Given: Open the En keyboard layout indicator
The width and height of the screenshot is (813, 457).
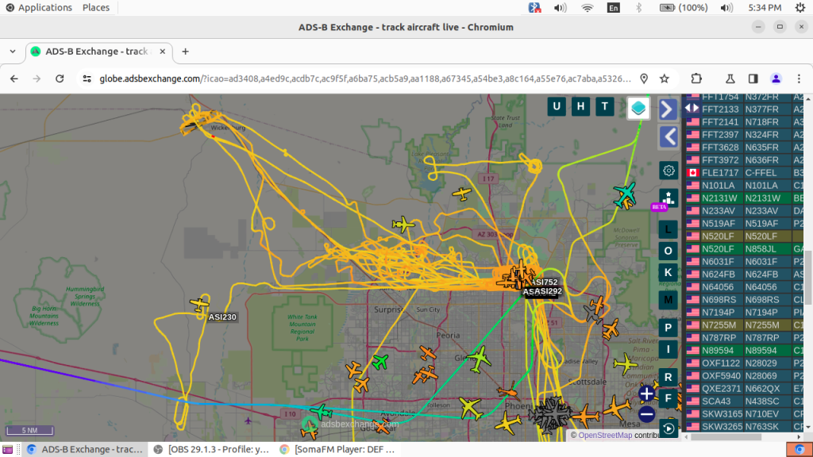Looking at the screenshot, I should 614,7.
